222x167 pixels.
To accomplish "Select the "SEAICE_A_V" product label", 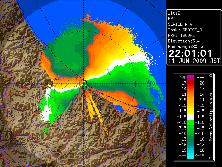I will tap(180, 24).
